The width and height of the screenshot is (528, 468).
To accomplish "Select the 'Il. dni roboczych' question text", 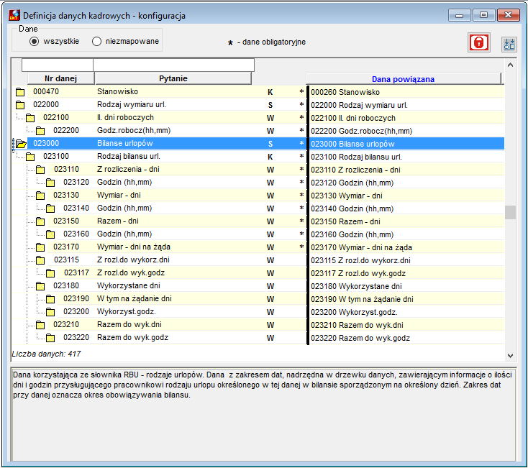I will 125,117.
